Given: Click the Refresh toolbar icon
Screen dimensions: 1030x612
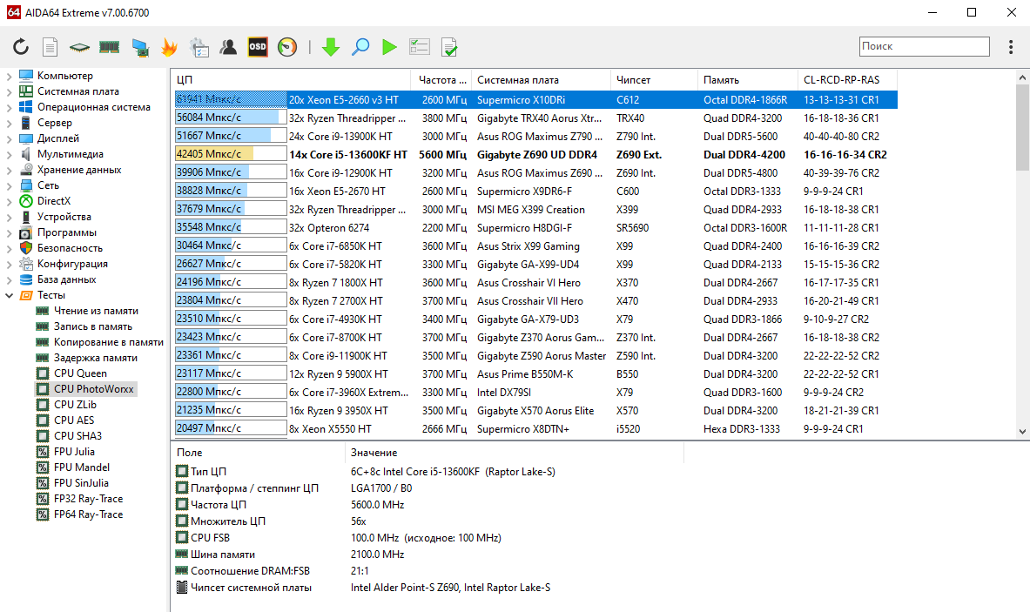Looking at the screenshot, I should (x=21, y=47).
